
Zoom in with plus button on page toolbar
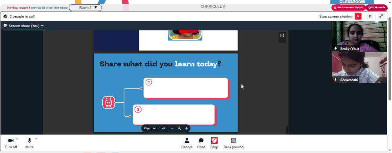coord(187,128)
